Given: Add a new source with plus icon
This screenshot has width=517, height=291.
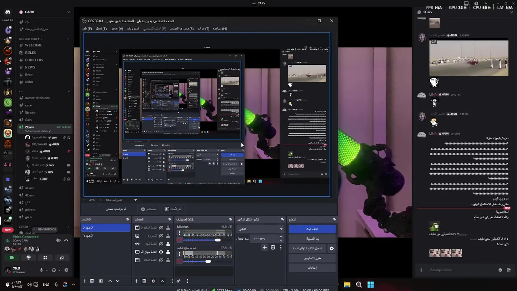Looking at the screenshot, I should (137, 281).
